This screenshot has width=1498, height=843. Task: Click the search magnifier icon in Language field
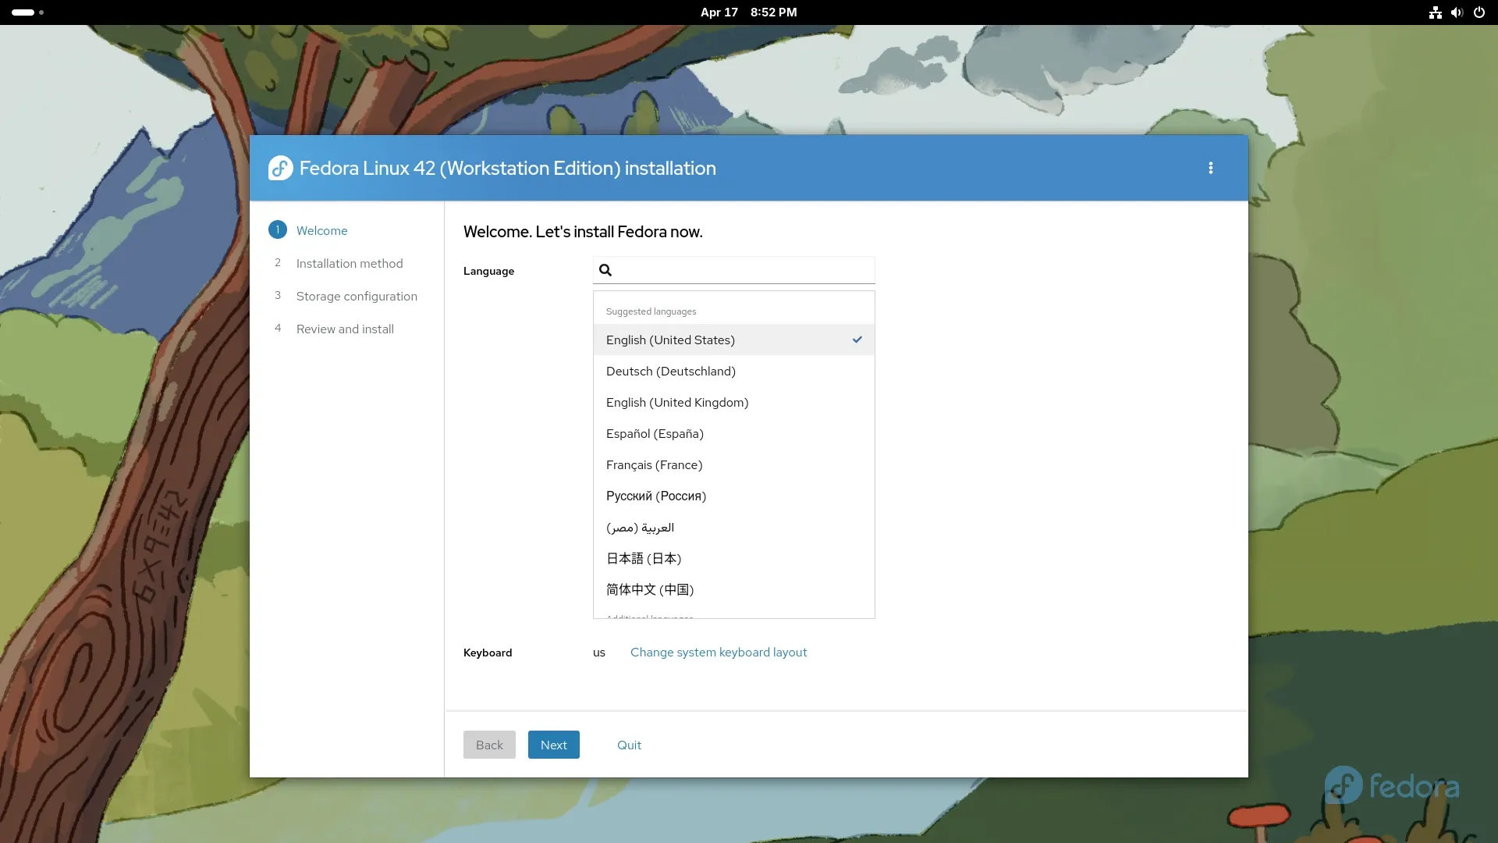pyautogui.click(x=605, y=270)
